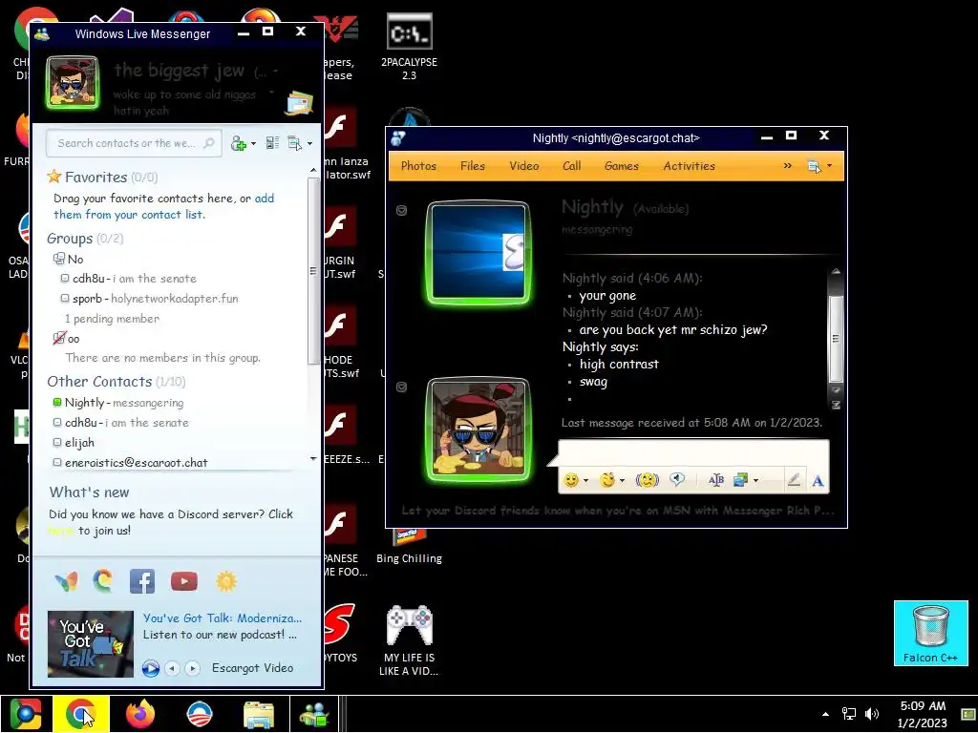Open the You've Got Talk thumbnail
Screen dimensions: 978x733
[91, 644]
